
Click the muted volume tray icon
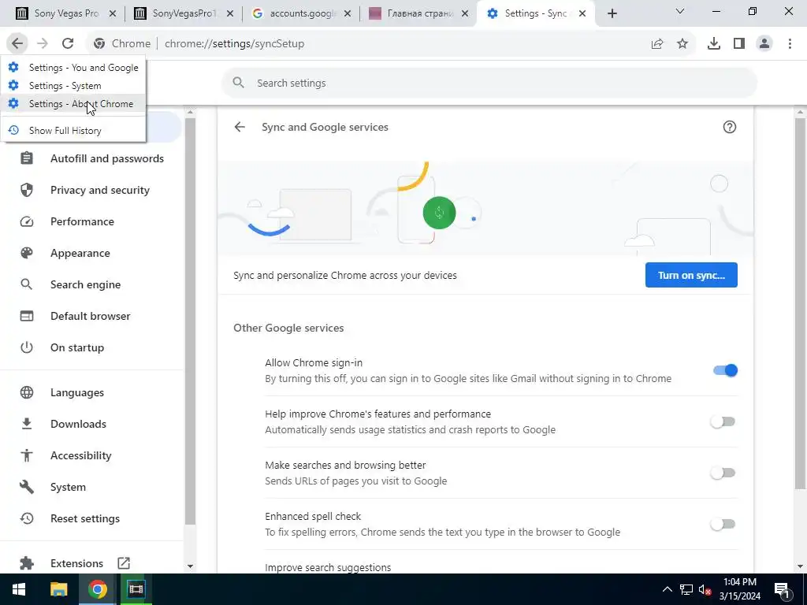(x=705, y=590)
